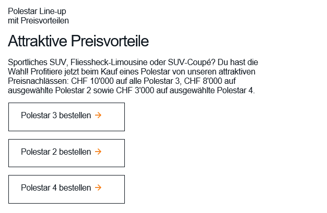Viewport: 327px width, 213px height.
Task: Click the orange arrow beside Polestar 4 bestellen
Action: coord(98,187)
